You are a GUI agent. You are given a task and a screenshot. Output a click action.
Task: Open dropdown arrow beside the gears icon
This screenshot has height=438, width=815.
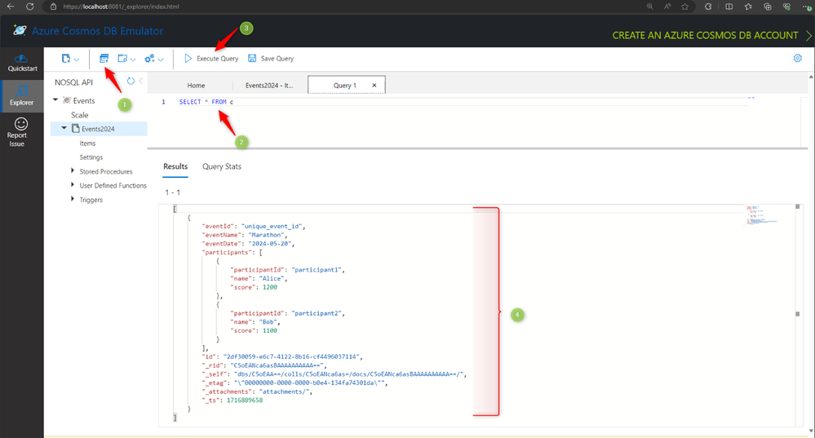(161, 60)
